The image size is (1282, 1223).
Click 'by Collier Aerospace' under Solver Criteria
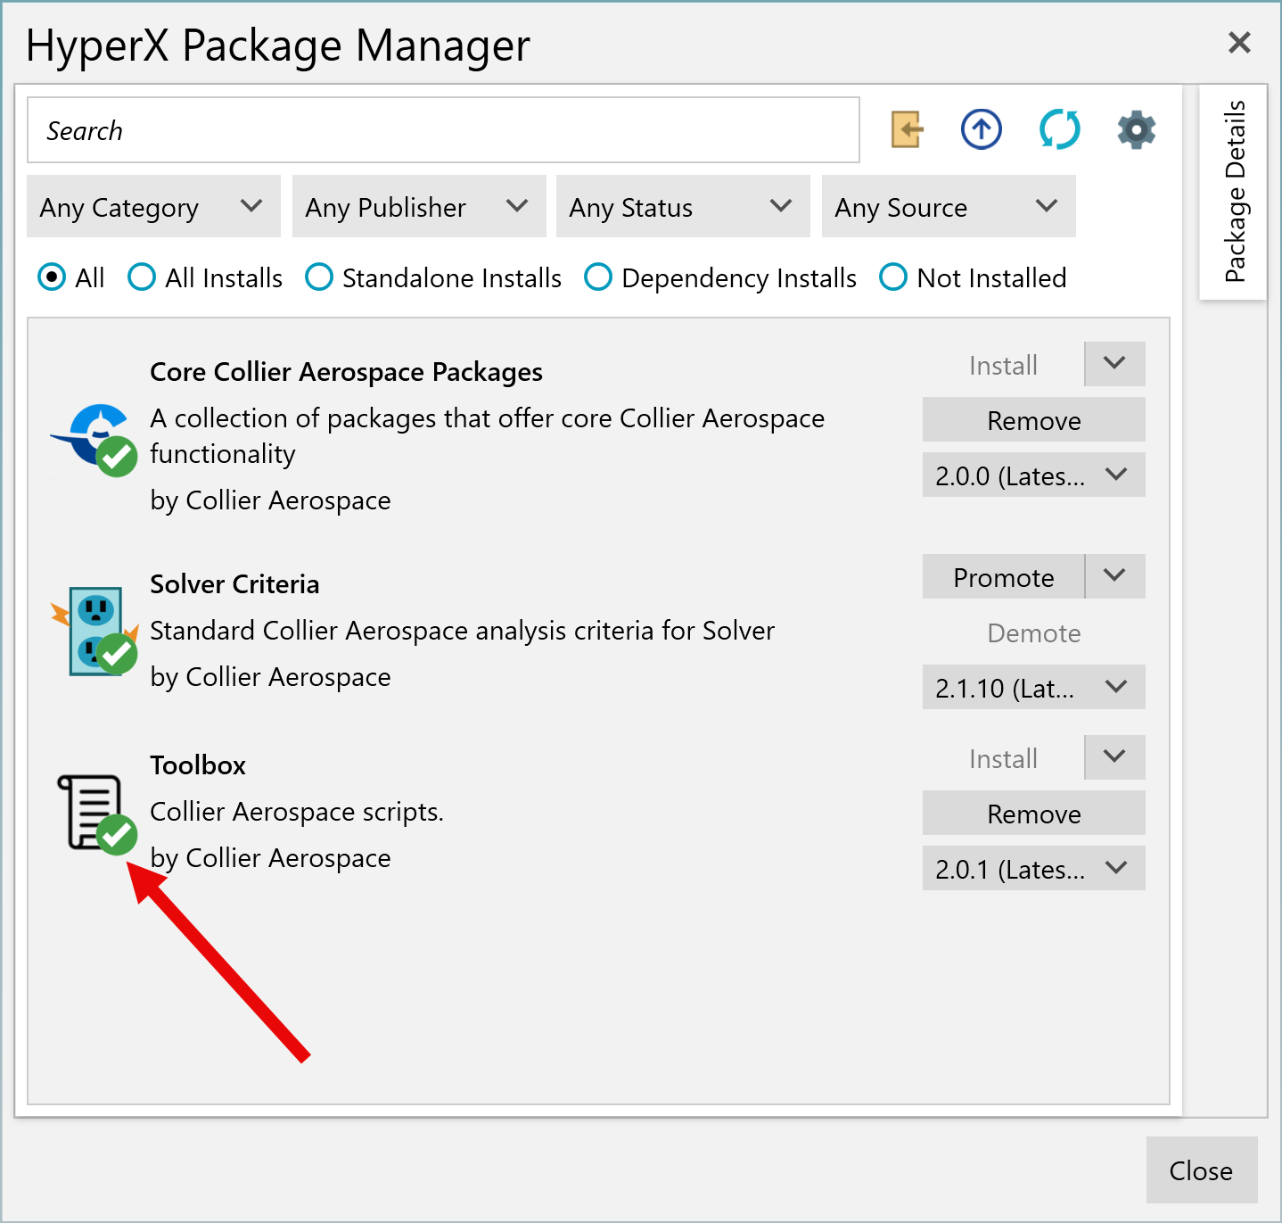coord(270,676)
